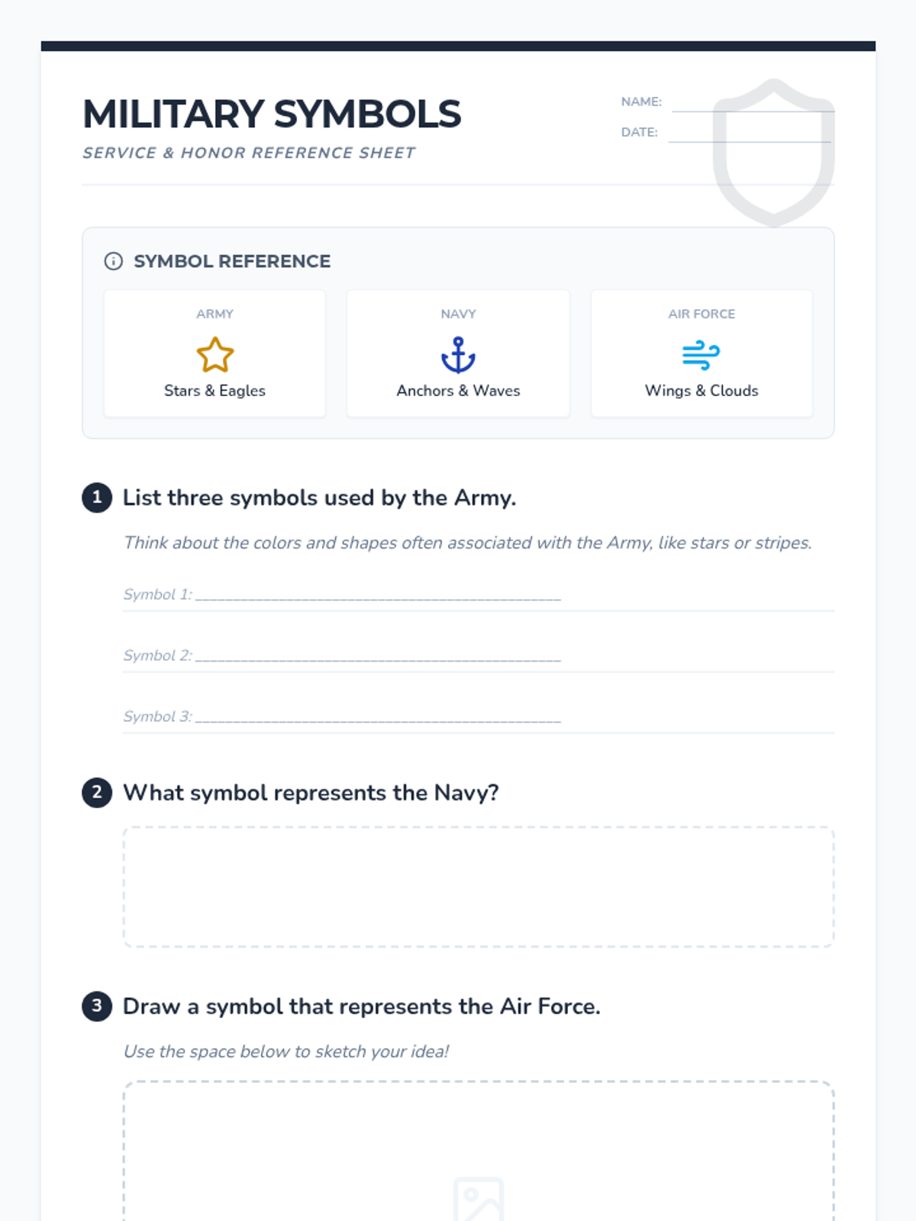The width and height of the screenshot is (916, 1221).
Task: Click the Air Force wind icon
Action: pyautogui.click(x=701, y=355)
